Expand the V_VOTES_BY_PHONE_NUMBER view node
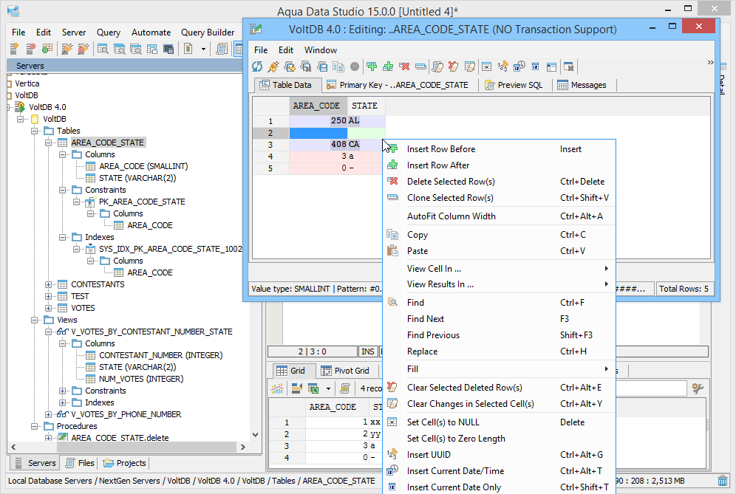The height and width of the screenshot is (494, 736). pyautogui.click(x=48, y=414)
